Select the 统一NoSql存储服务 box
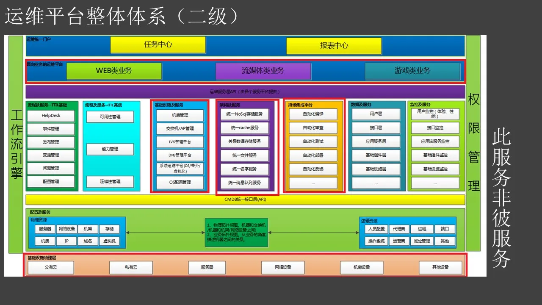The image size is (542, 305). tap(245, 114)
